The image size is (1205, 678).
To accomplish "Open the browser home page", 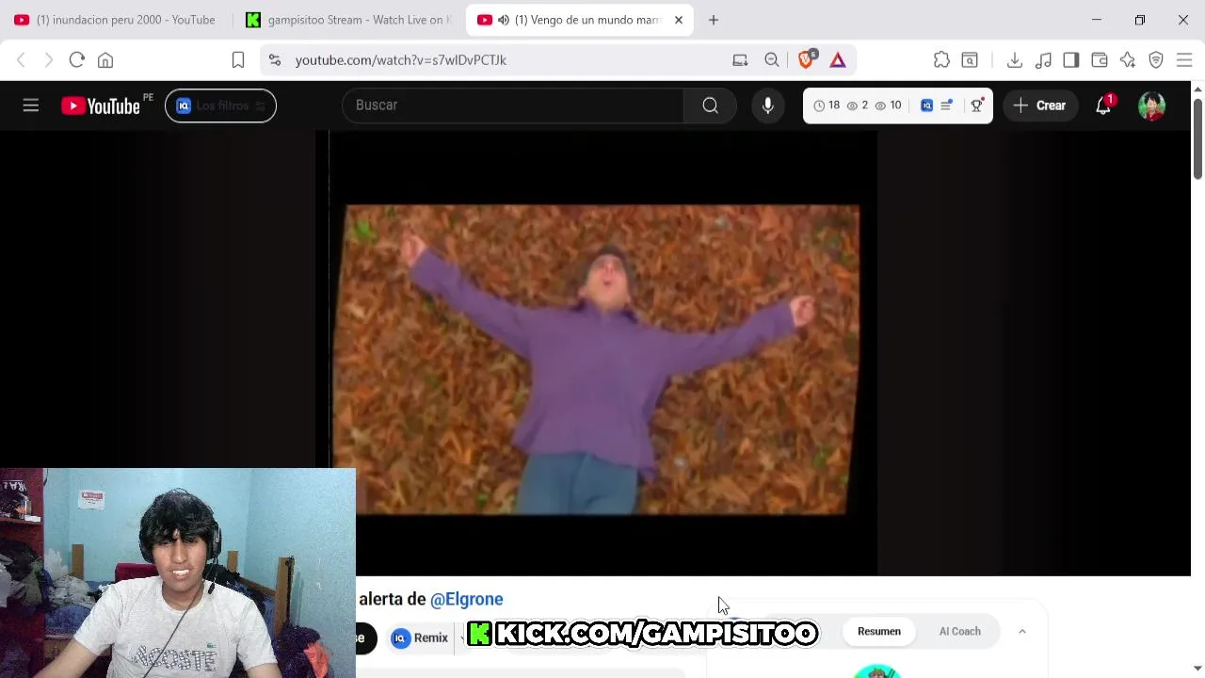I will pyautogui.click(x=105, y=60).
